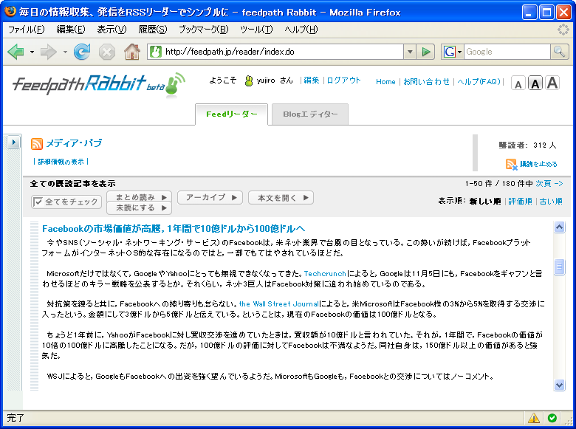Viewport: 576px width, 429px height.
Task: Open the 編集(E) menu
Action: tap(71, 30)
